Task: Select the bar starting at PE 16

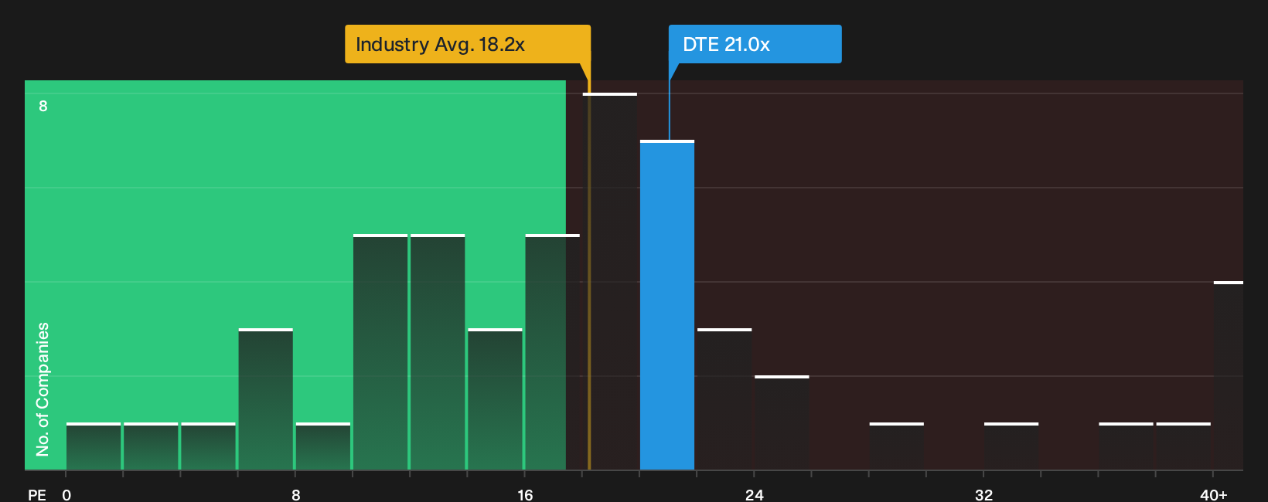Action: pyautogui.click(x=553, y=352)
